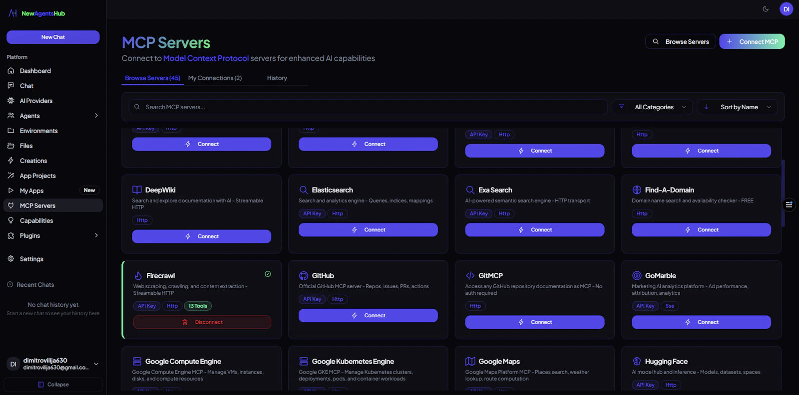Click the Environments folder icon
The image size is (799, 395).
coord(11,131)
